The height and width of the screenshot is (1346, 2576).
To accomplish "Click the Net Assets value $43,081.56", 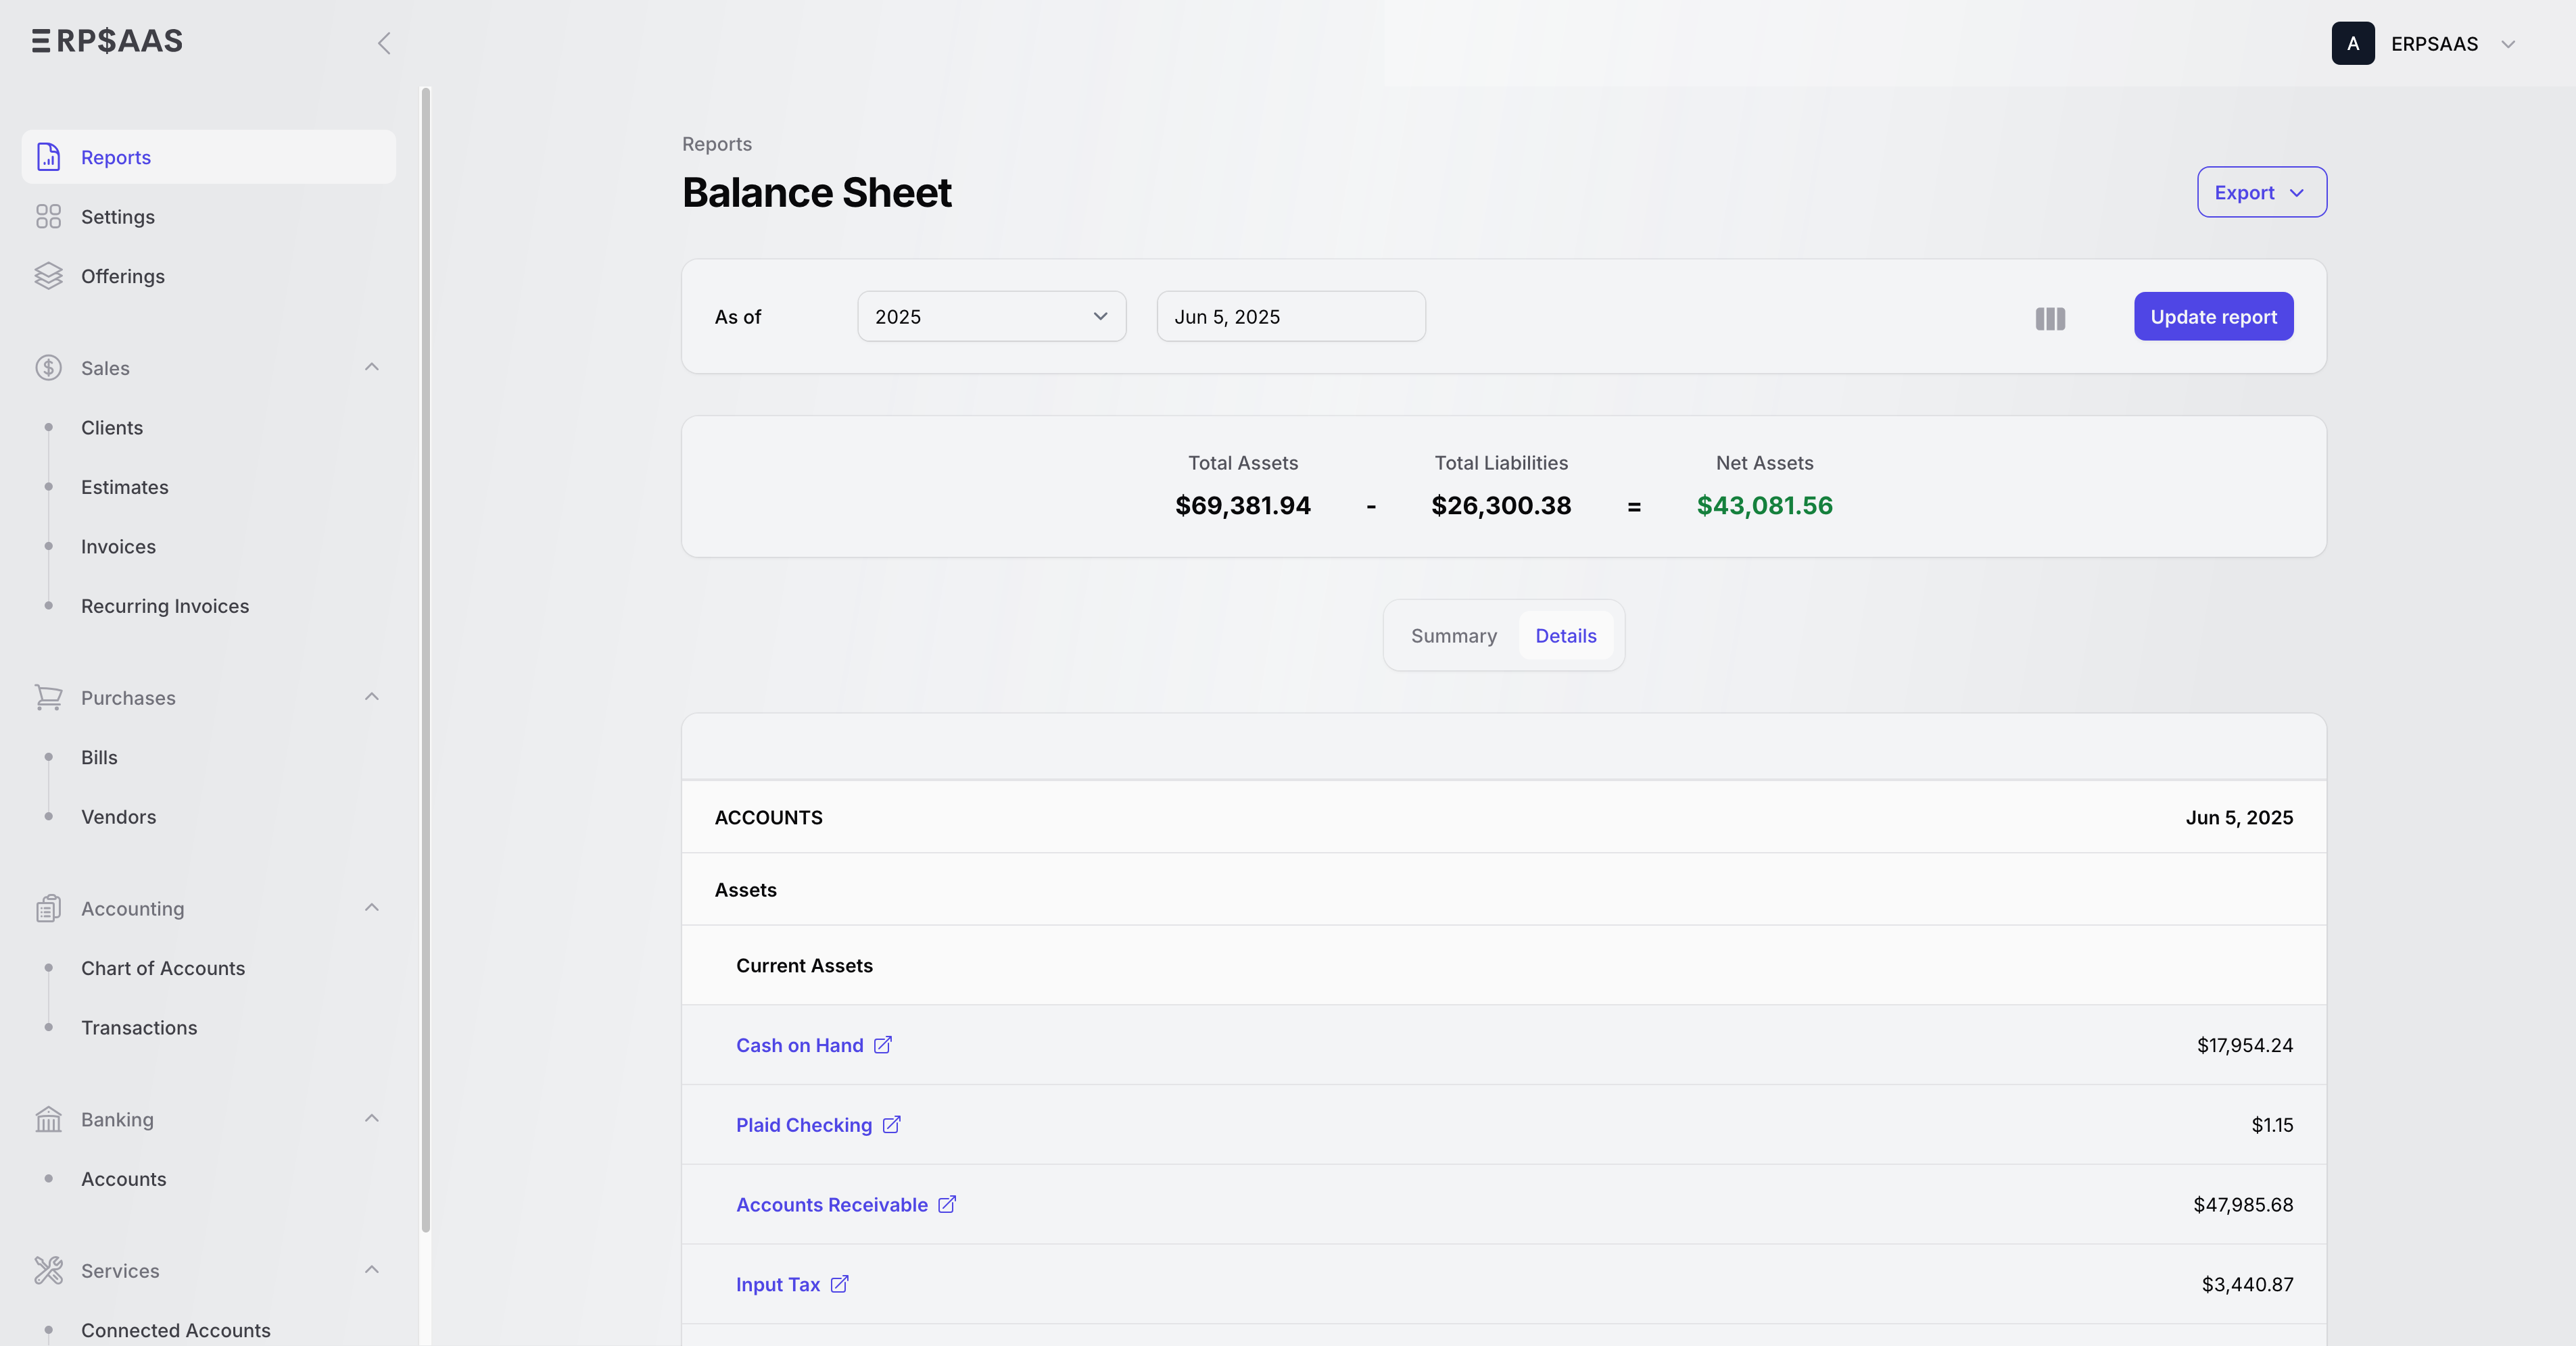I will 1764,505.
